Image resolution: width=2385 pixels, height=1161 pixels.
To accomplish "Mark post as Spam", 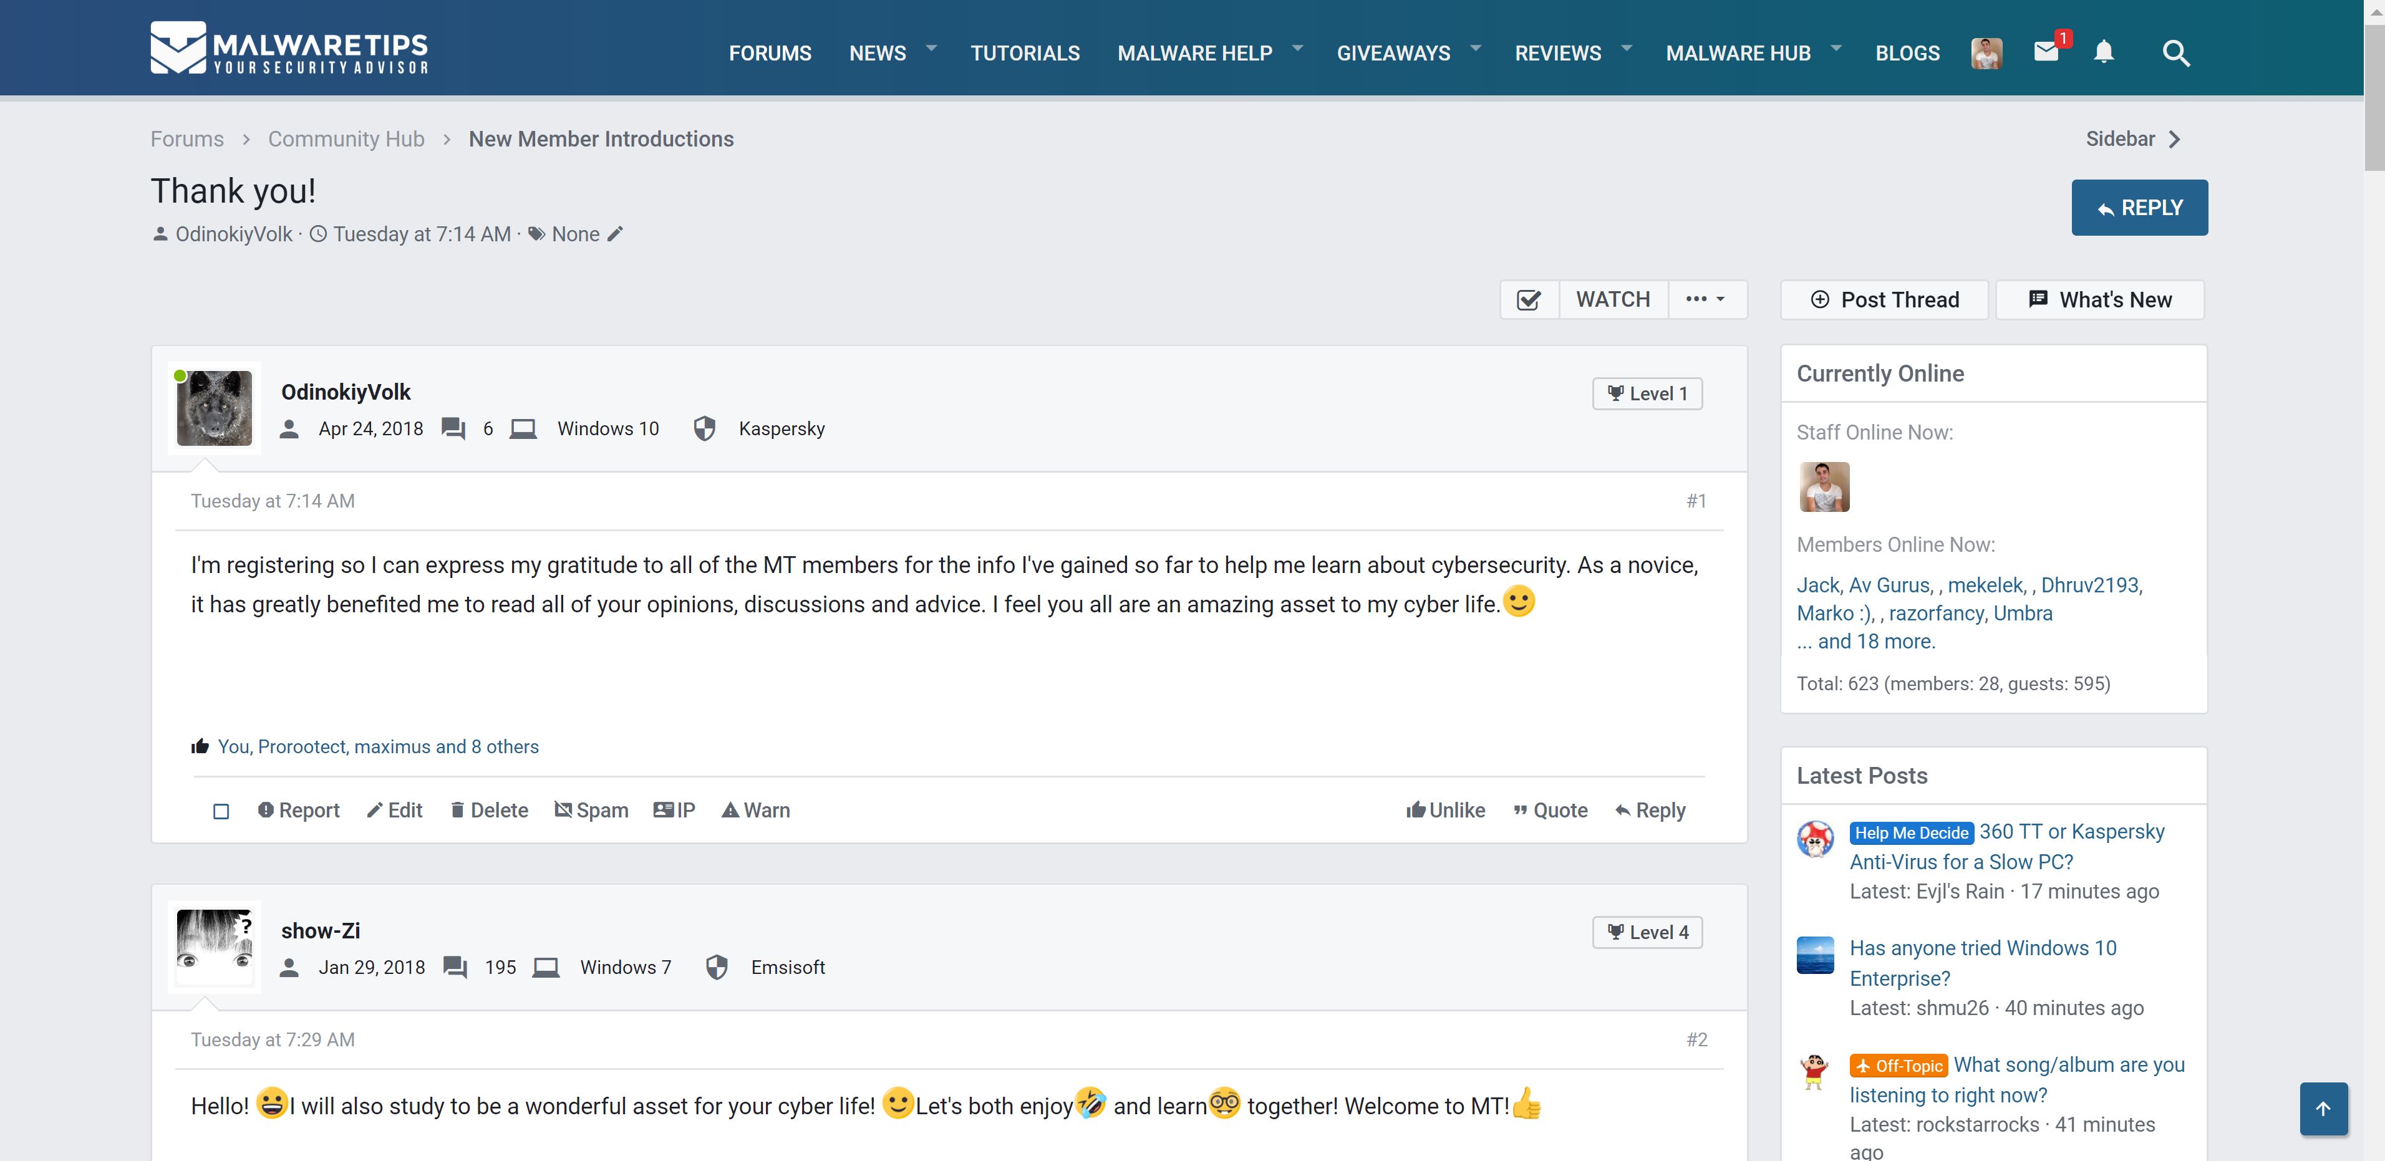I will point(591,810).
